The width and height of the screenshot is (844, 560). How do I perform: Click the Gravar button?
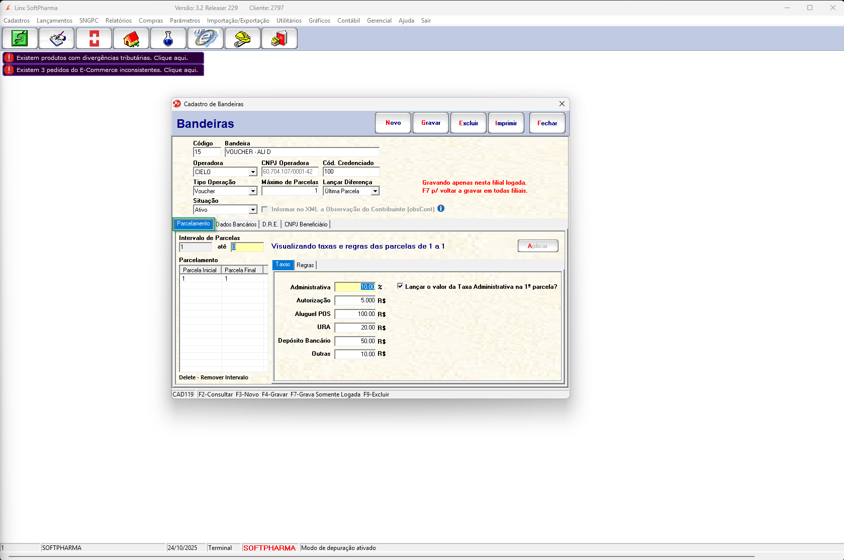pyautogui.click(x=431, y=123)
